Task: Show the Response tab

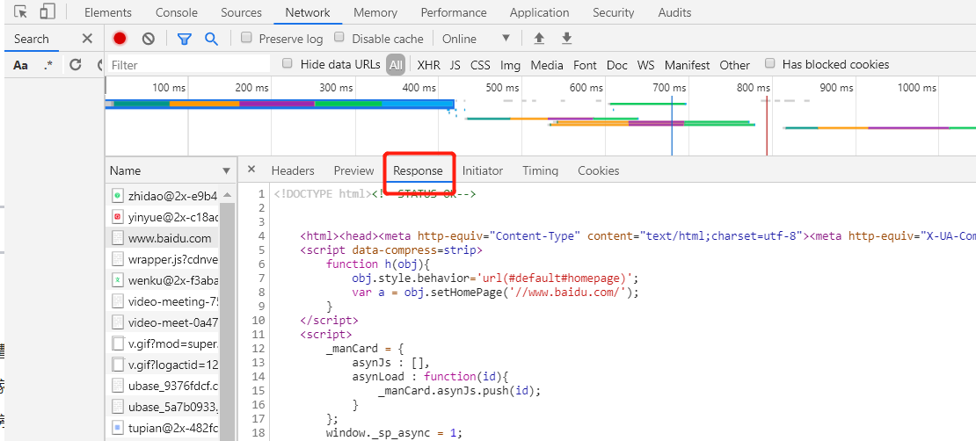Action: (x=418, y=170)
